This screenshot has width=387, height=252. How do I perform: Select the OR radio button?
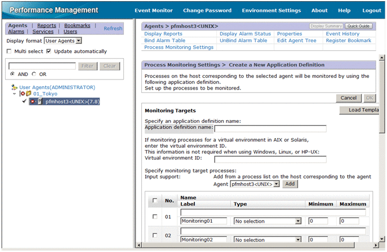coord(34,74)
